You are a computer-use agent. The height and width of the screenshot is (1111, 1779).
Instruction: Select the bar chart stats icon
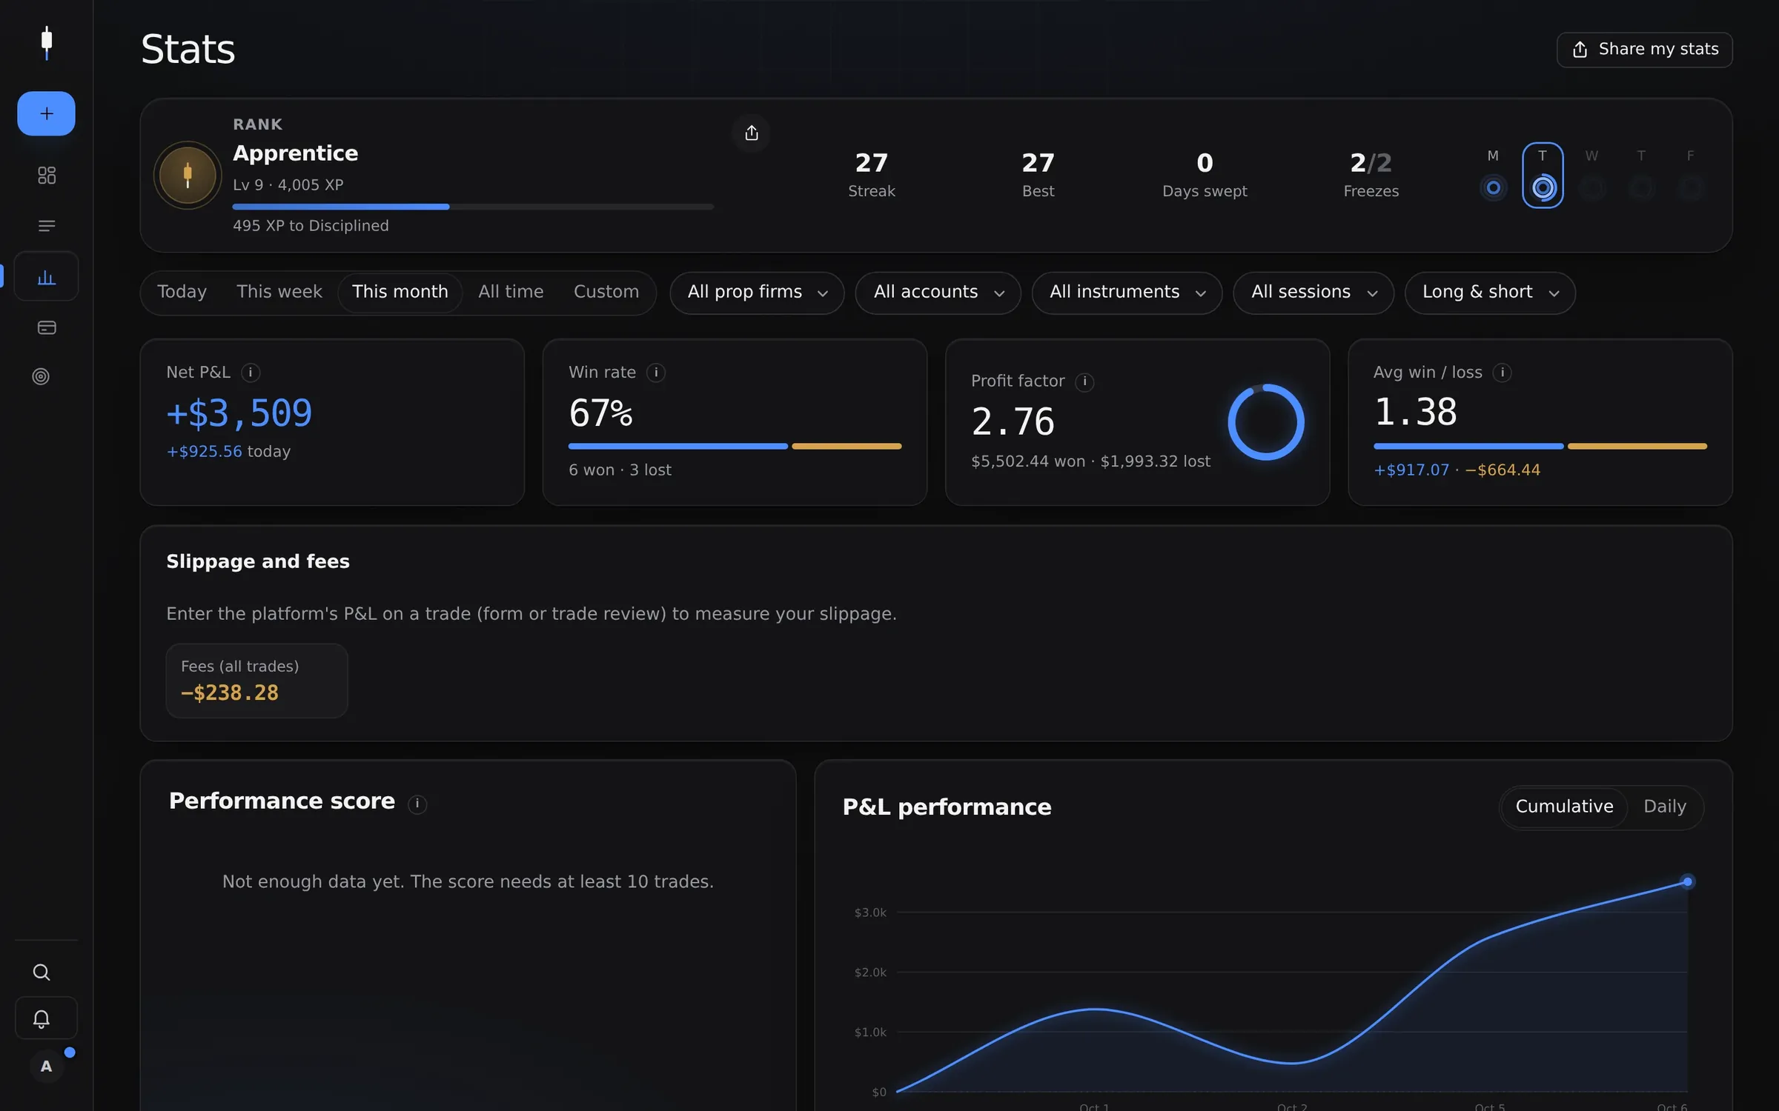(x=47, y=277)
